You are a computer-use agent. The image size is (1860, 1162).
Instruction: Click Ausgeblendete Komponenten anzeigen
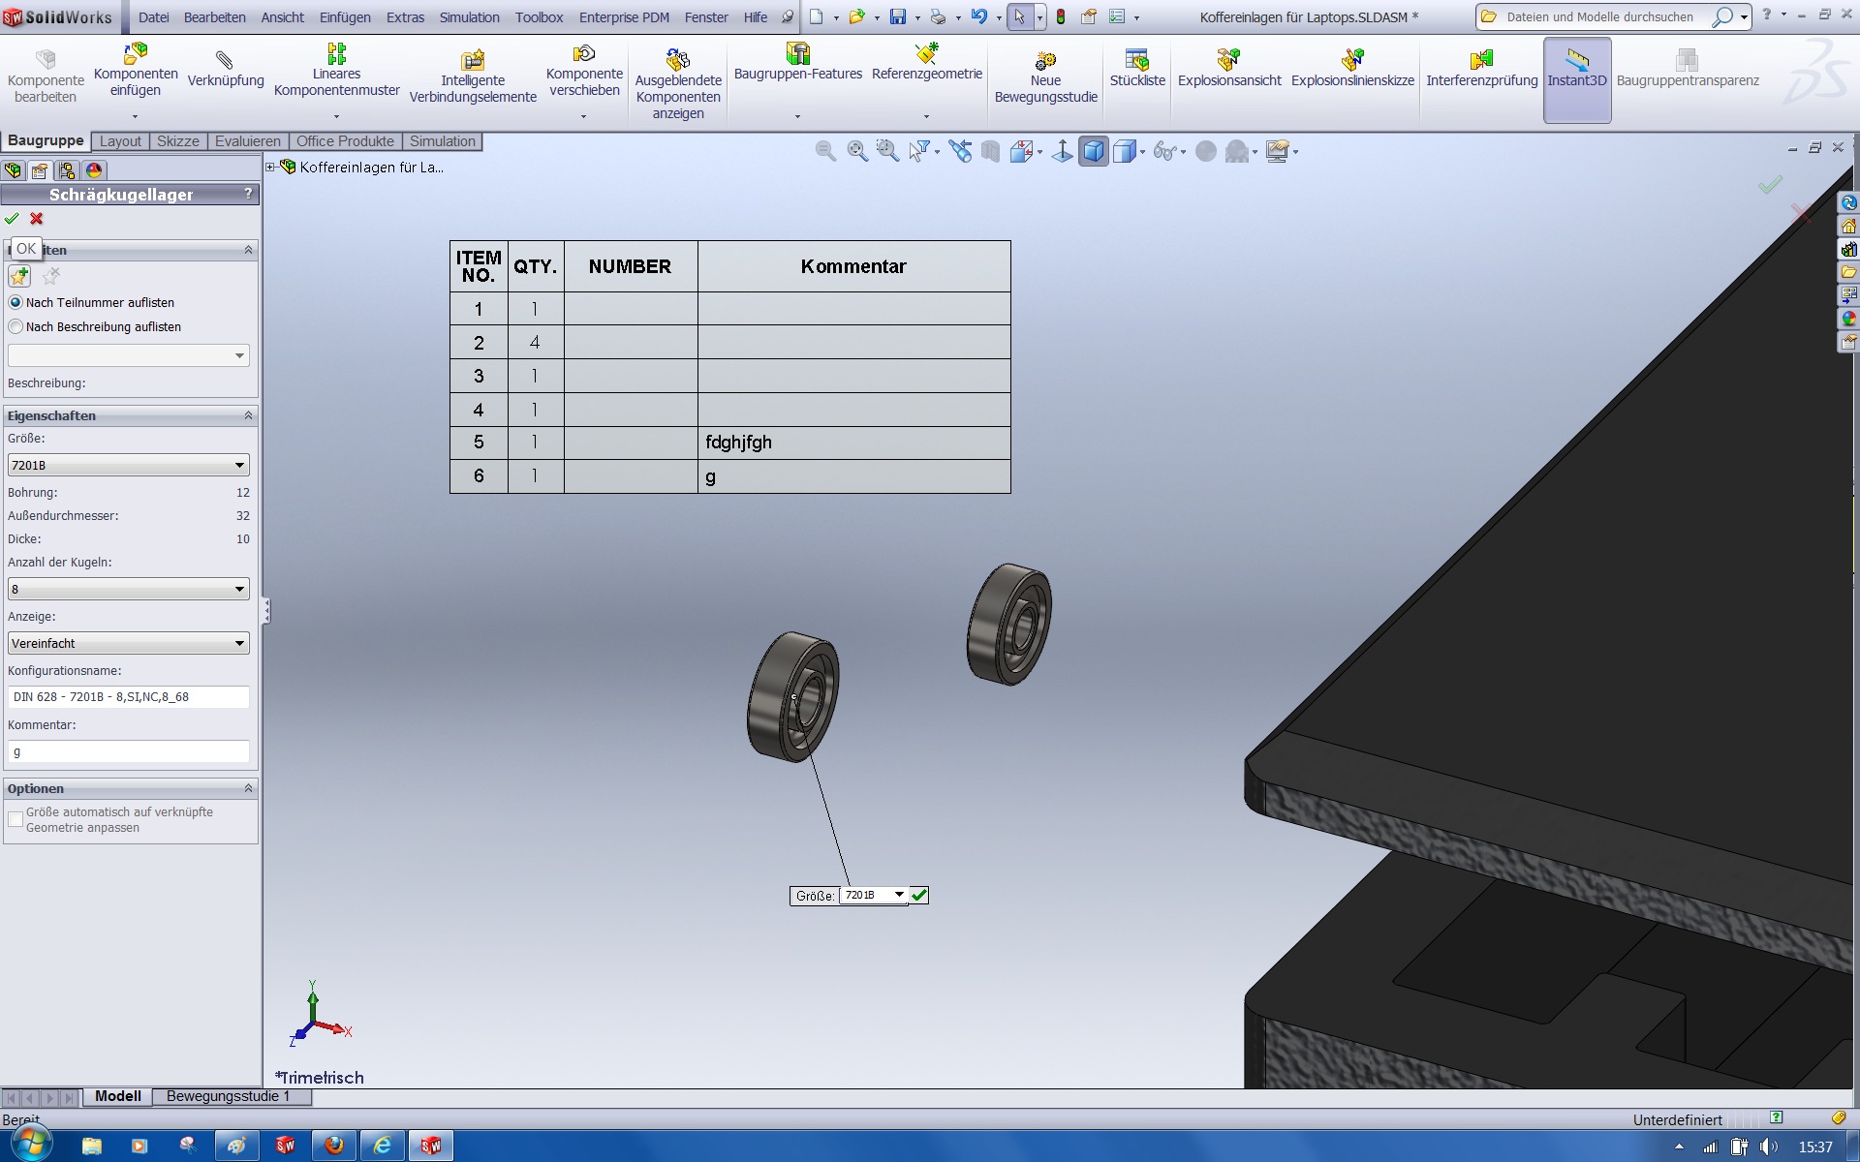(x=678, y=83)
